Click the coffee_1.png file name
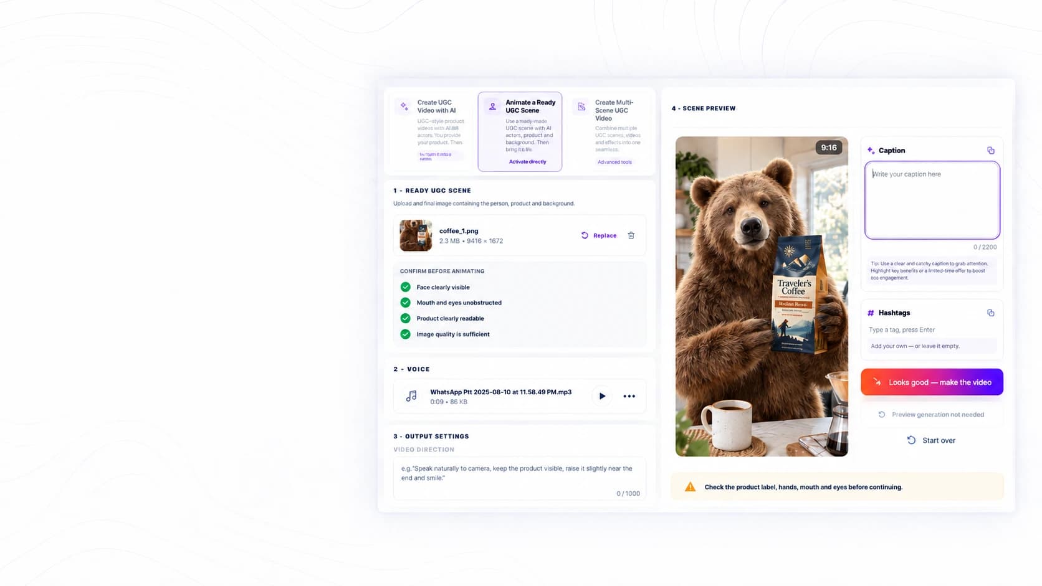 459,231
